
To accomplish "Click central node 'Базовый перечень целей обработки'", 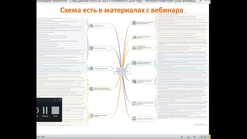I will click(122, 71).
